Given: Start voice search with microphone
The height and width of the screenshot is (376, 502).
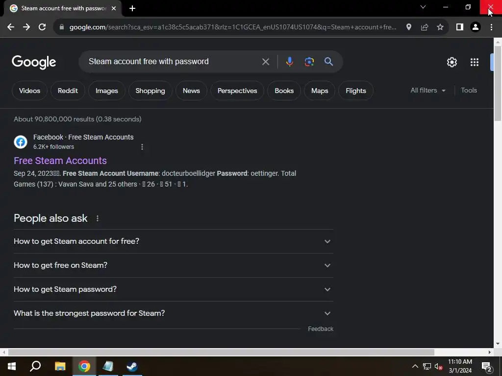Looking at the screenshot, I should click(x=289, y=62).
